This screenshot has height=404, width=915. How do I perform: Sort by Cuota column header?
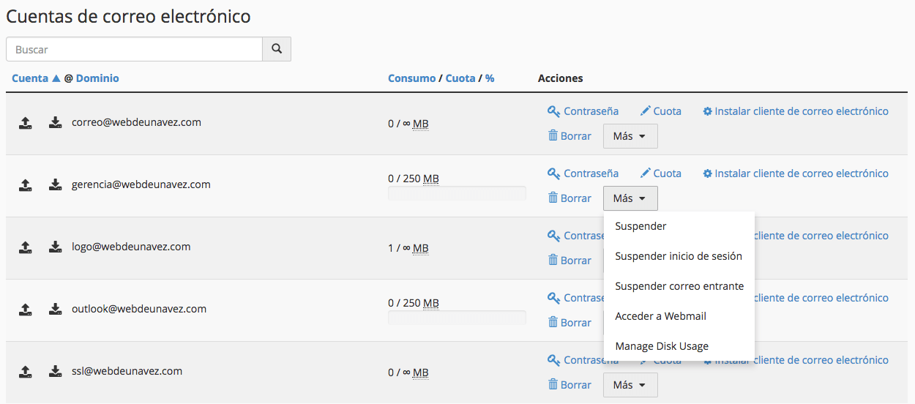click(x=460, y=78)
